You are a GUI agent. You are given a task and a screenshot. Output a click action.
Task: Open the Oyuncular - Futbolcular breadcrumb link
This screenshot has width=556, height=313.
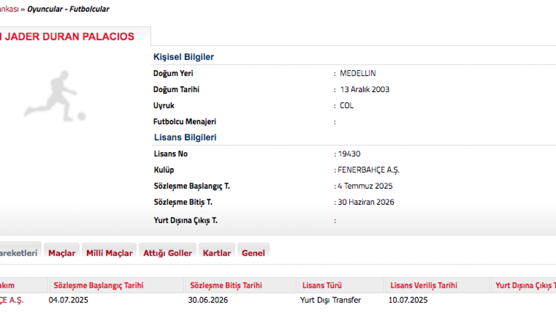68,9
